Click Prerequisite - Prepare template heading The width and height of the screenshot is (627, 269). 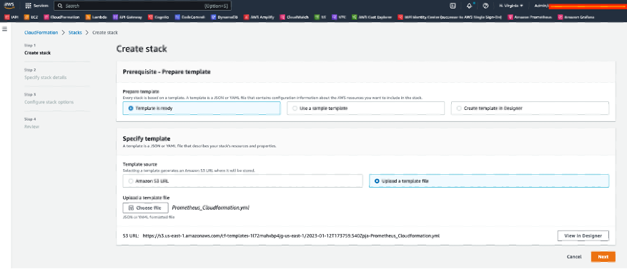(167, 72)
